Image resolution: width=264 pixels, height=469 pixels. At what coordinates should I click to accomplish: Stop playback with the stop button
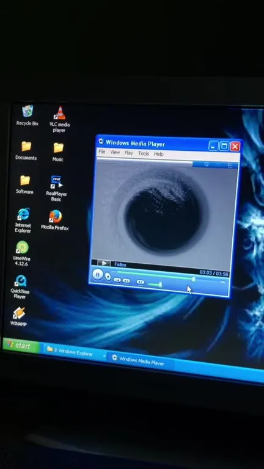point(108,277)
